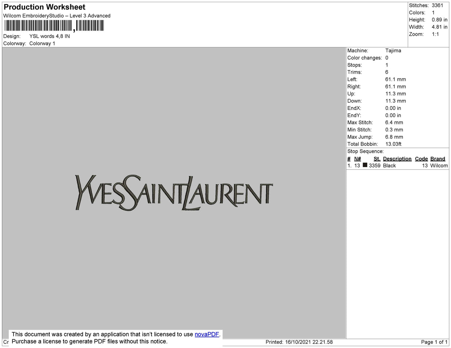Select the Design field showing YSL words 4,8 IN

49,36
